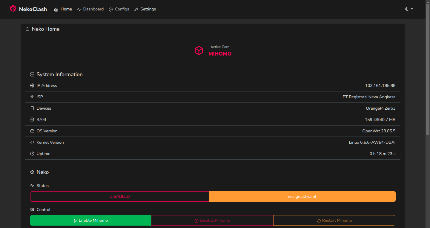Click the ISP value PT Registrasi Neva Angkasa
The width and height of the screenshot is (430, 228).
tap(369, 97)
